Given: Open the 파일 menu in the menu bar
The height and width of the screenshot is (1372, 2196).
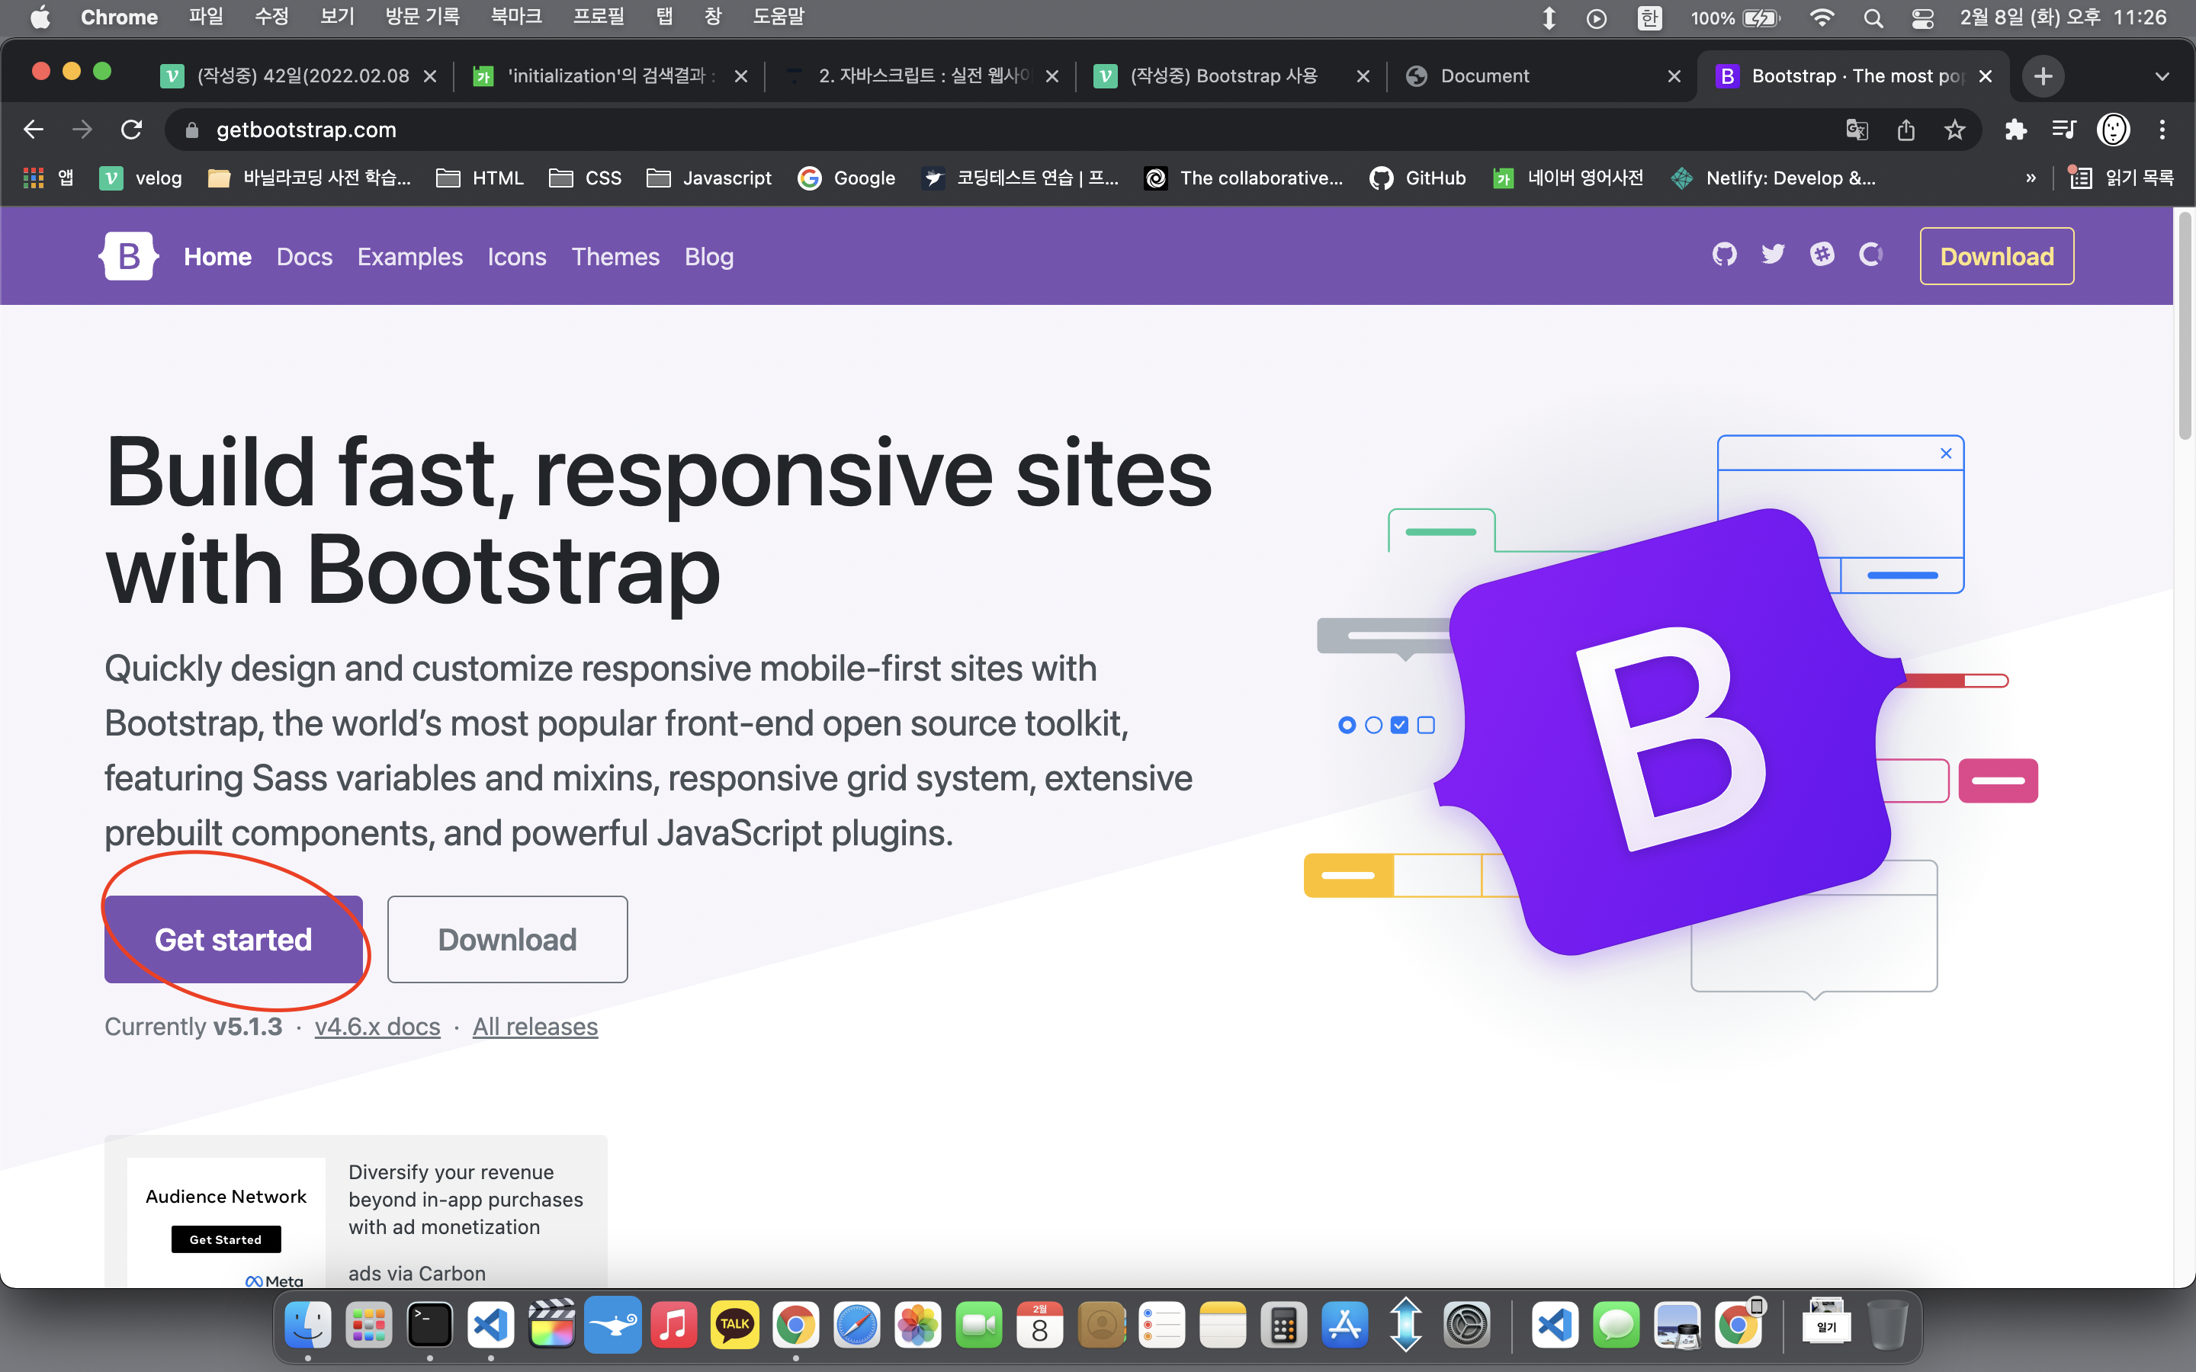Looking at the screenshot, I should [x=206, y=18].
